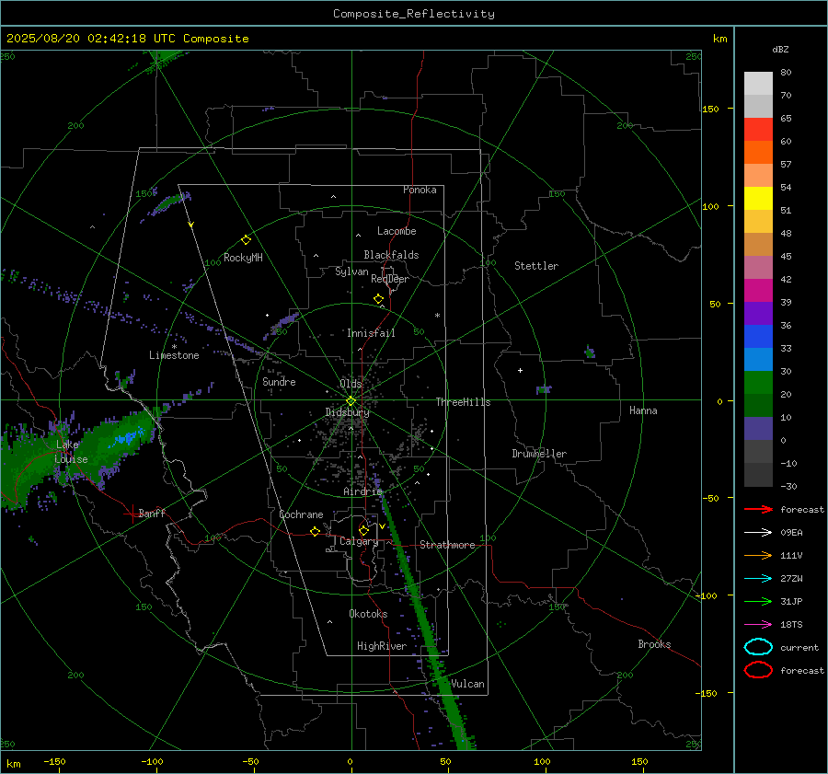Image resolution: width=828 pixels, height=774 pixels.
Task: Select the yellow diamond marker below Cochrane
Action: tap(315, 531)
